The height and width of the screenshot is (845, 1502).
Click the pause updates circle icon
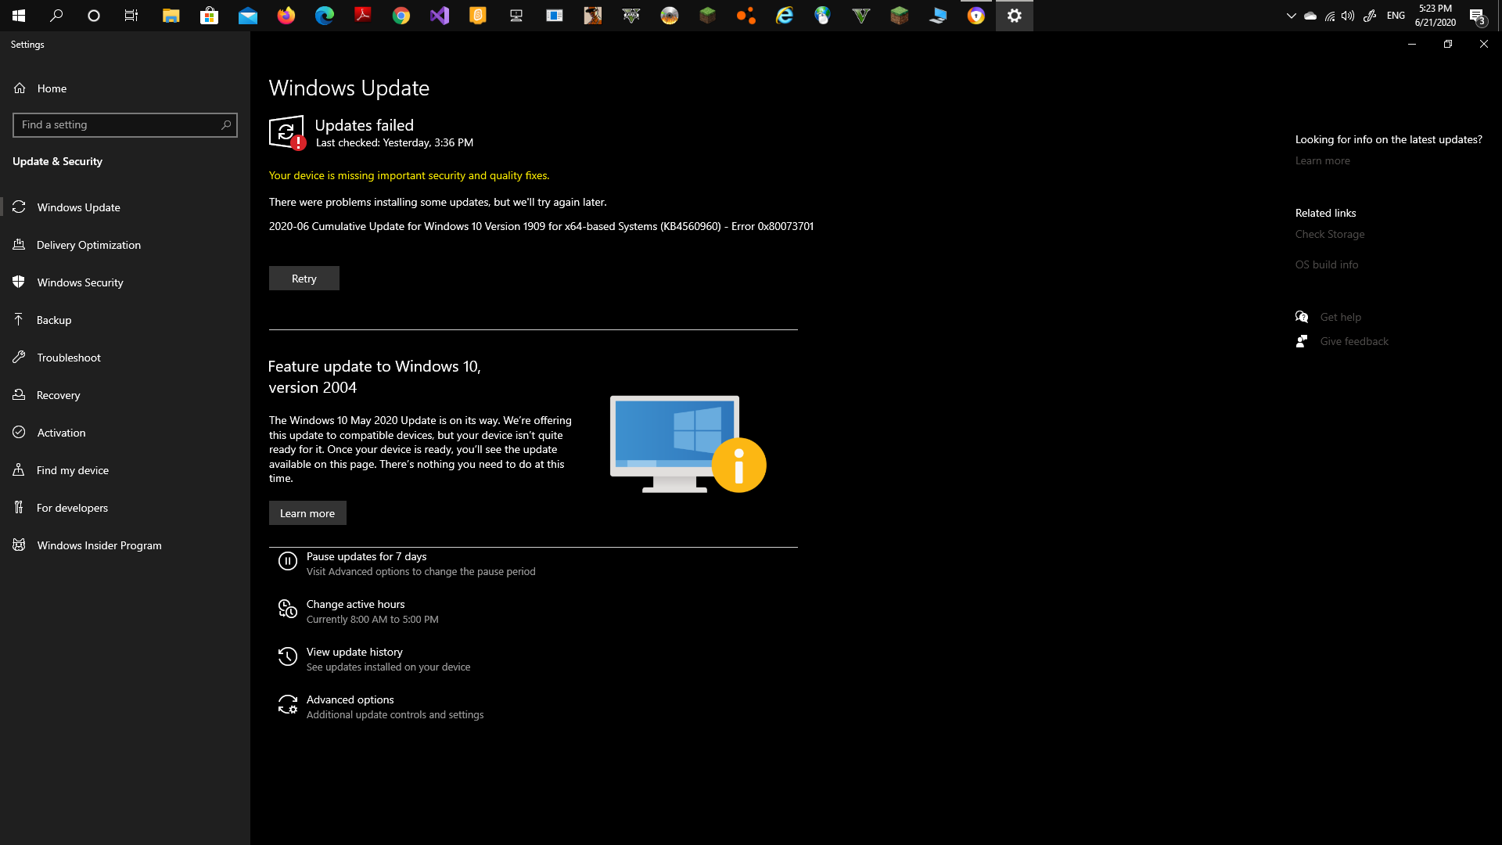(x=288, y=561)
